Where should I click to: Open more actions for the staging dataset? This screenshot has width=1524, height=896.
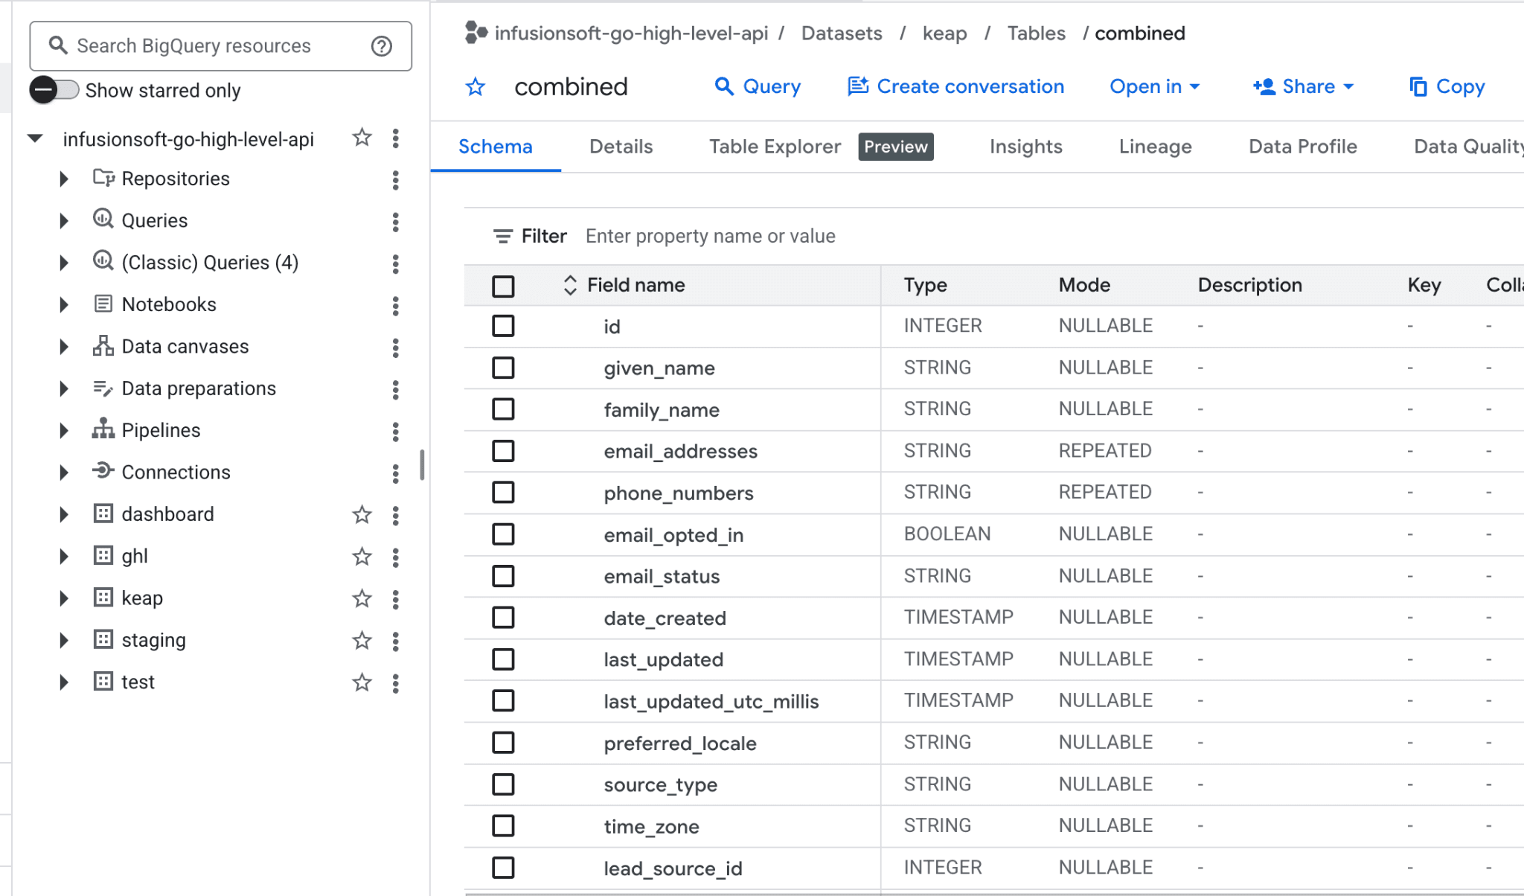click(x=395, y=641)
